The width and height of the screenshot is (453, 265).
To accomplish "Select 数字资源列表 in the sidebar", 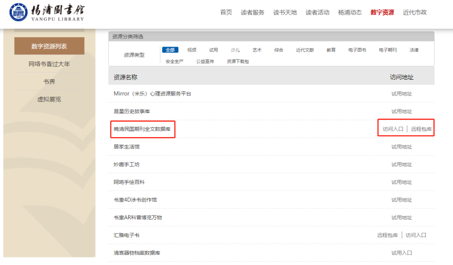I will point(49,46).
